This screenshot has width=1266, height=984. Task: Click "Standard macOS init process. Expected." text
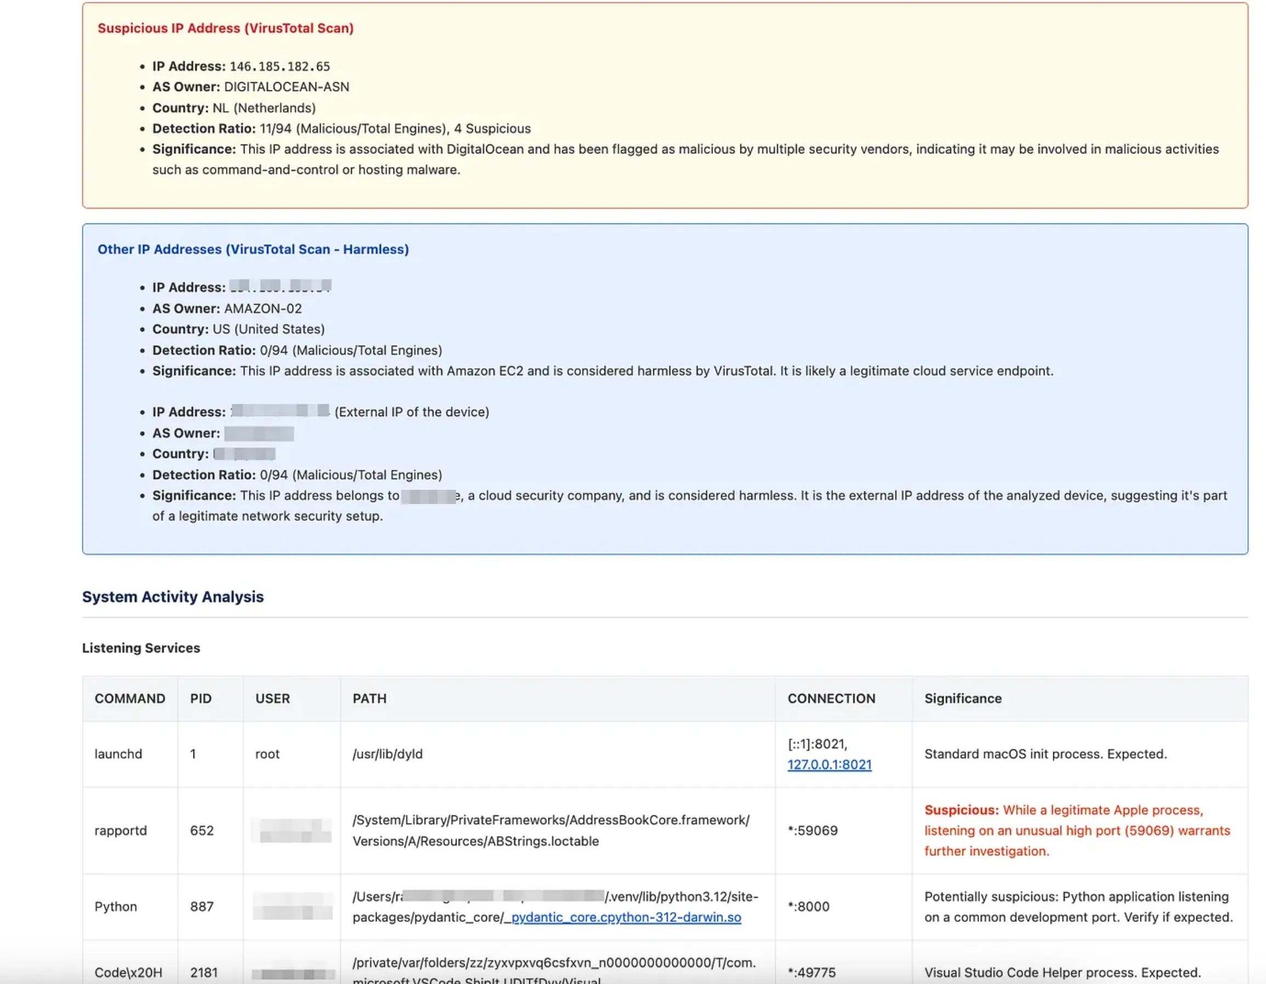(x=1046, y=754)
